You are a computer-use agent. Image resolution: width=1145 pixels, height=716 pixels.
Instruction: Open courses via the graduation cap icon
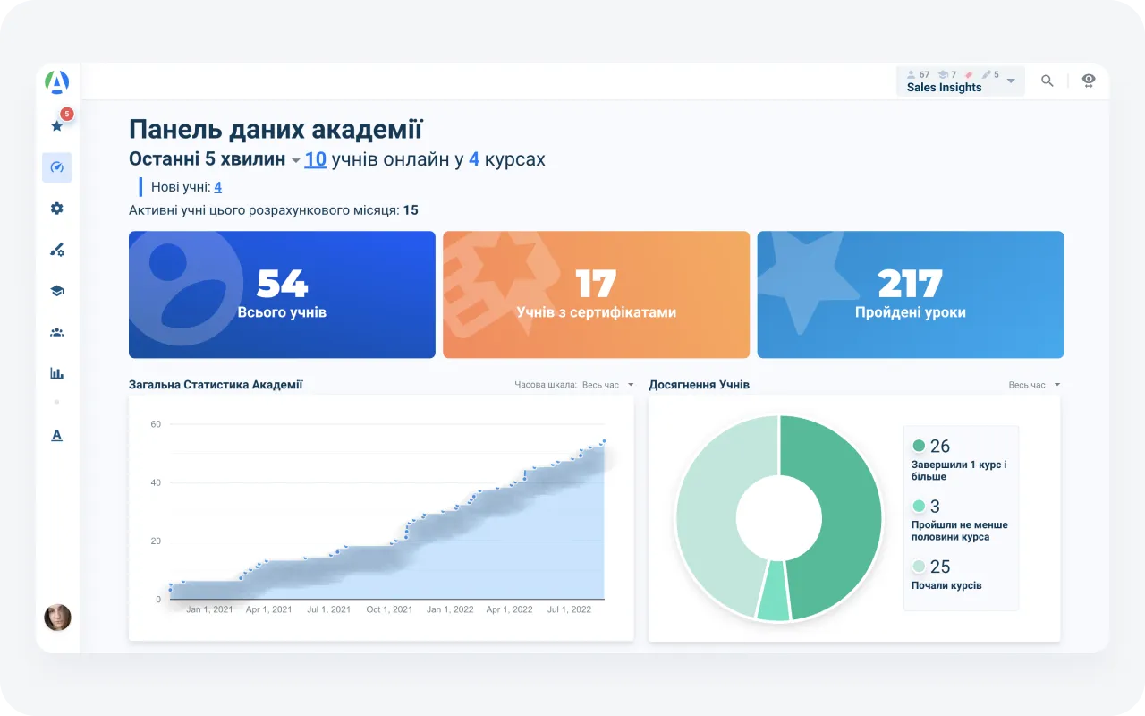[x=56, y=290]
